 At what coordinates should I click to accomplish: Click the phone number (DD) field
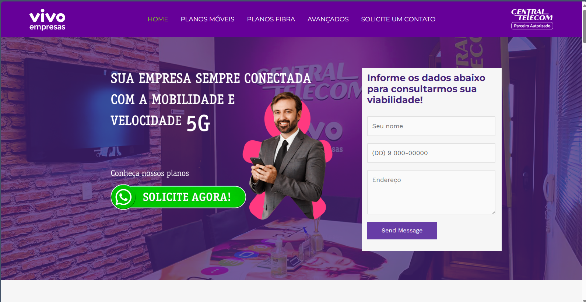click(431, 153)
